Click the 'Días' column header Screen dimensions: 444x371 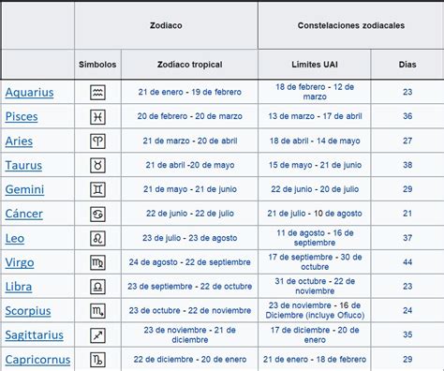pos(407,65)
